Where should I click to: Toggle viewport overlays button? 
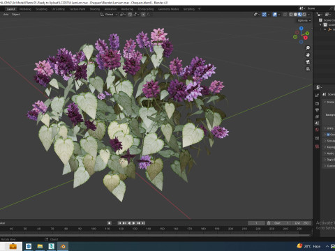click(x=275, y=15)
